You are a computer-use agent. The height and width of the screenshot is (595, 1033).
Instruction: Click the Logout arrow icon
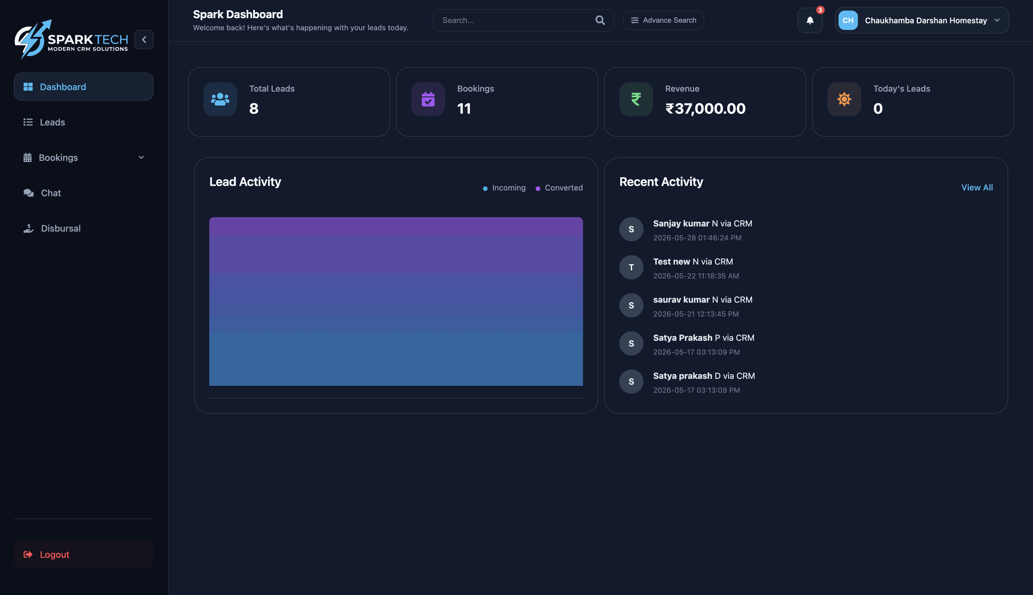click(28, 554)
